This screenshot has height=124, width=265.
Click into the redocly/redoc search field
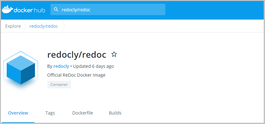pos(108,9)
